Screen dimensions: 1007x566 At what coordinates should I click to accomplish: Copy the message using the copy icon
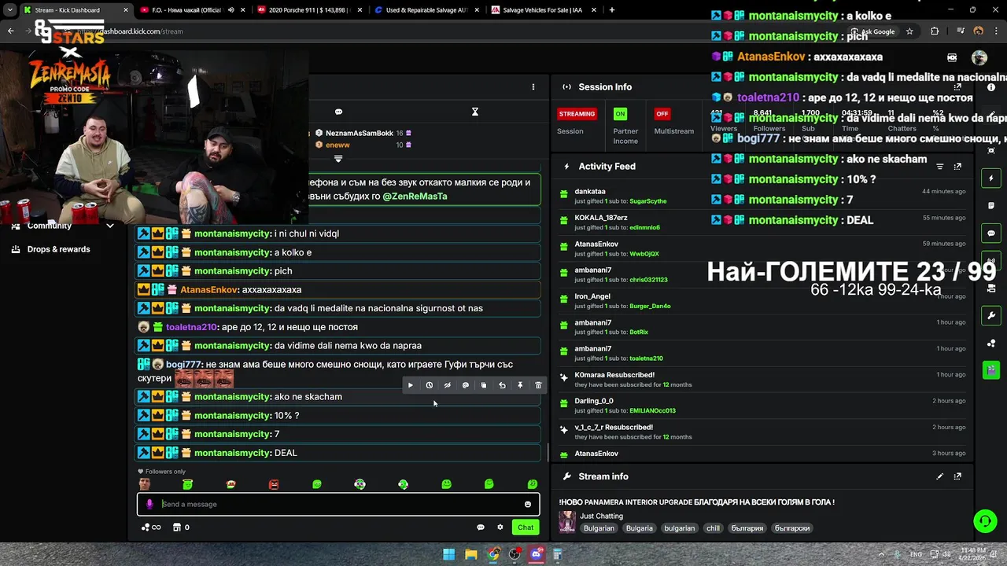pos(483,385)
